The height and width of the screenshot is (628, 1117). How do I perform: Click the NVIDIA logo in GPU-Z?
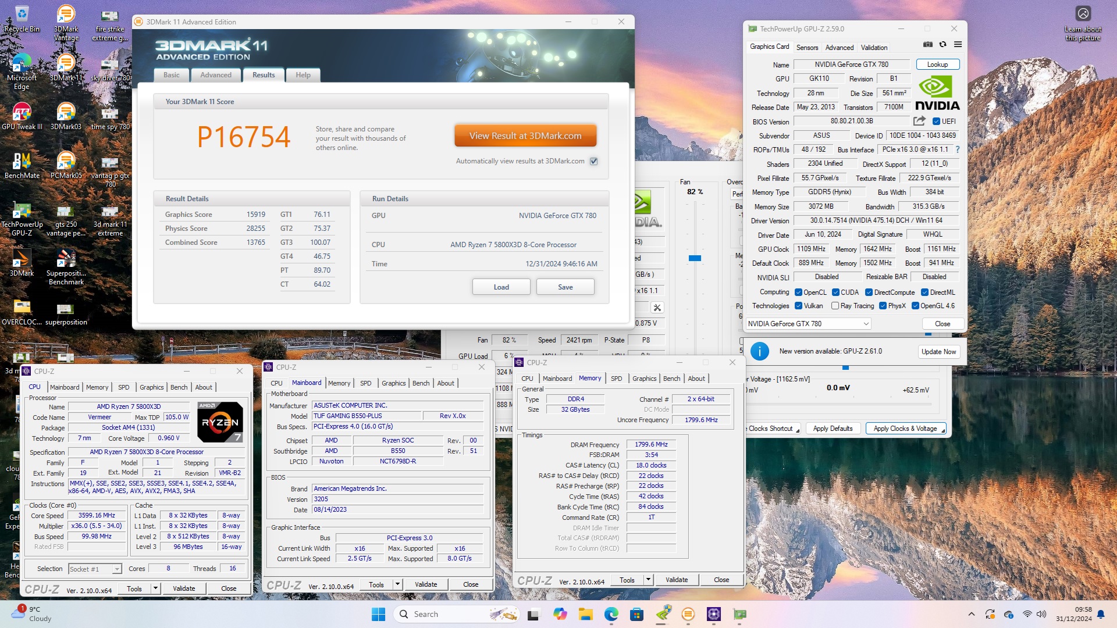pos(937,93)
